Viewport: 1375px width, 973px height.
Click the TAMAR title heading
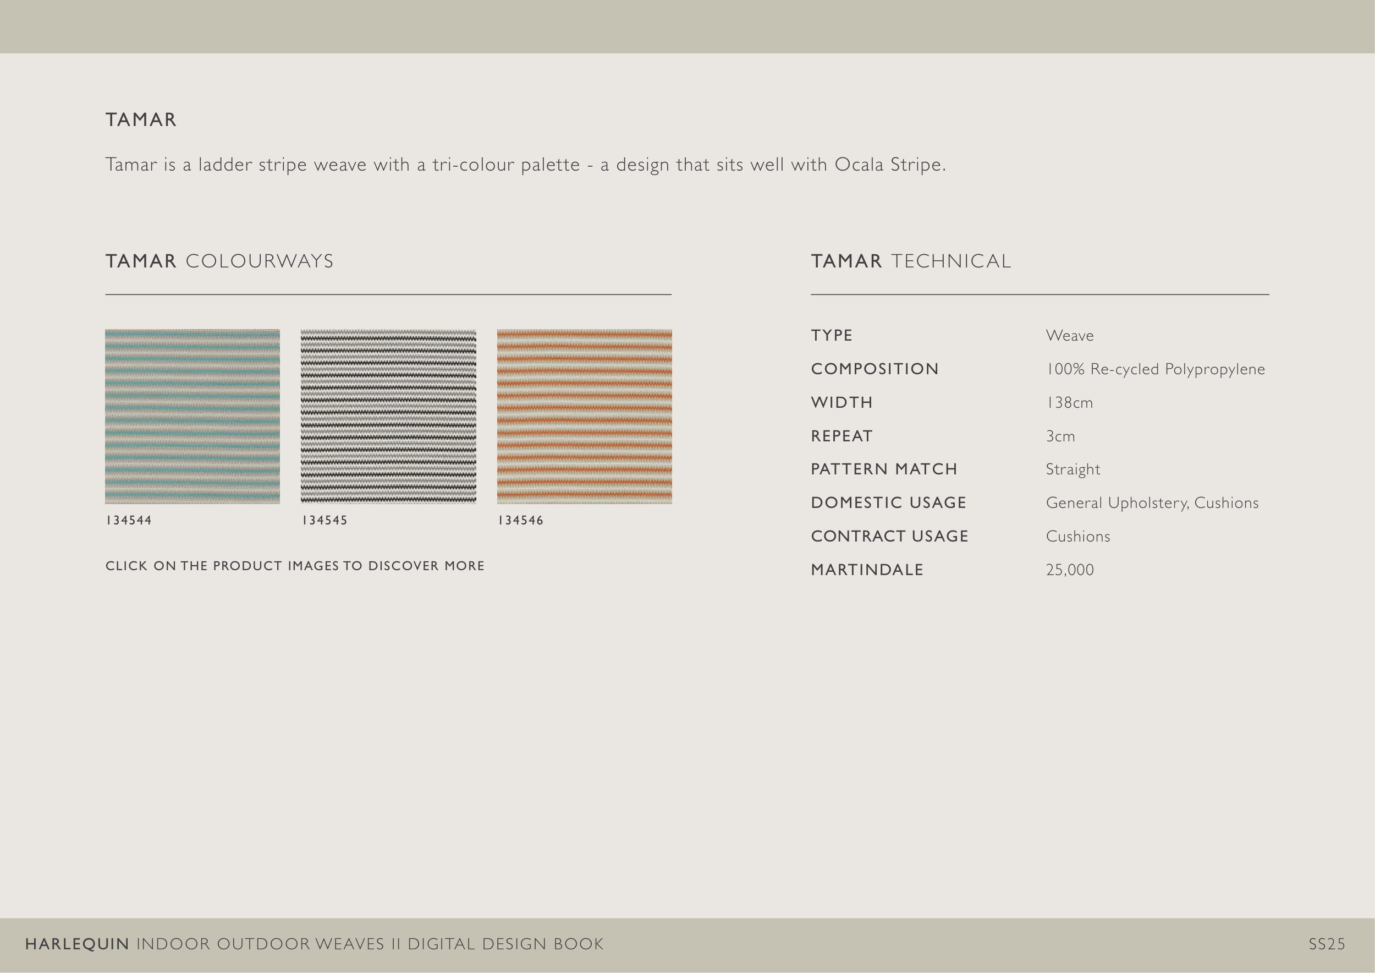point(141,120)
